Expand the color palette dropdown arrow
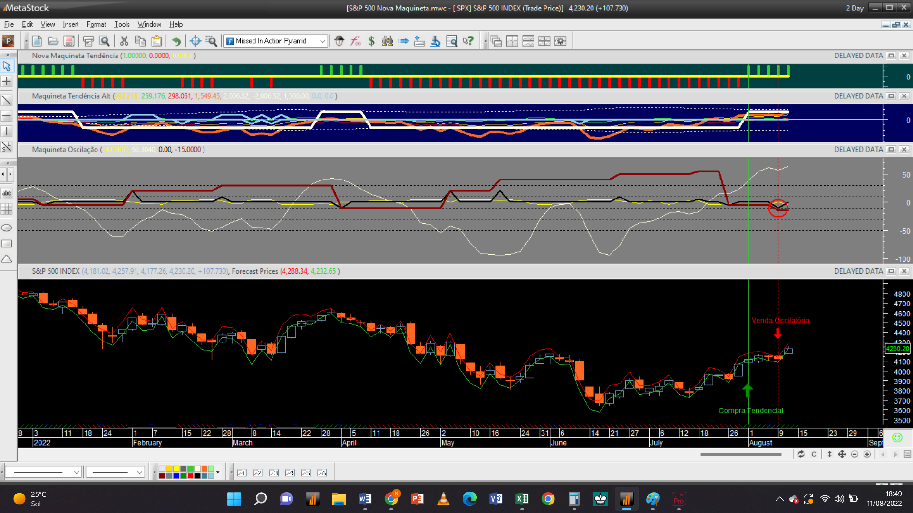 pos(218,472)
